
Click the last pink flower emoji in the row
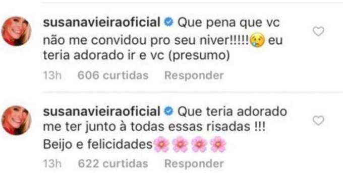pos(218,144)
